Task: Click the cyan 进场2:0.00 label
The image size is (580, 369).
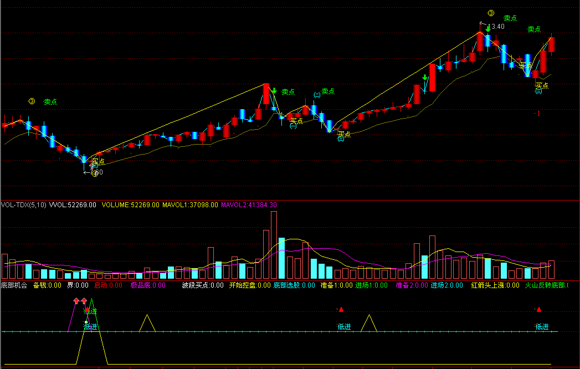Action: click(x=447, y=285)
